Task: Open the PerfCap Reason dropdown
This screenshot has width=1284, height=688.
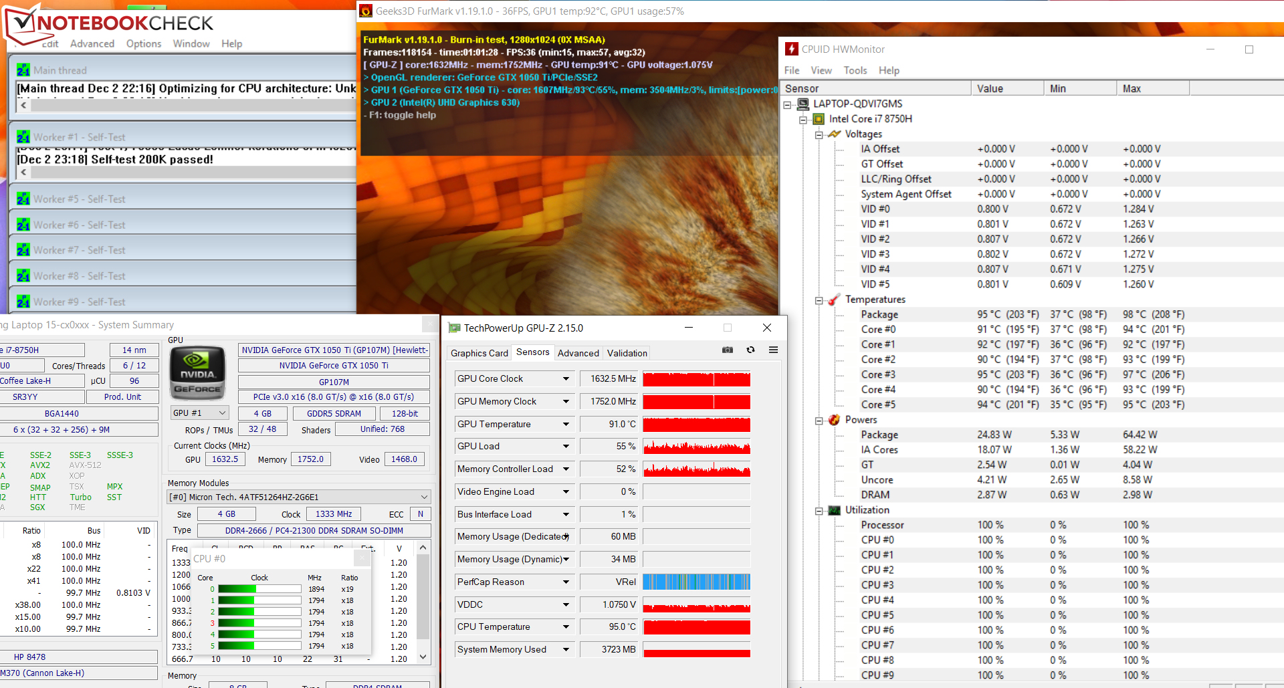Action: pyautogui.click(x=566, y=582)
